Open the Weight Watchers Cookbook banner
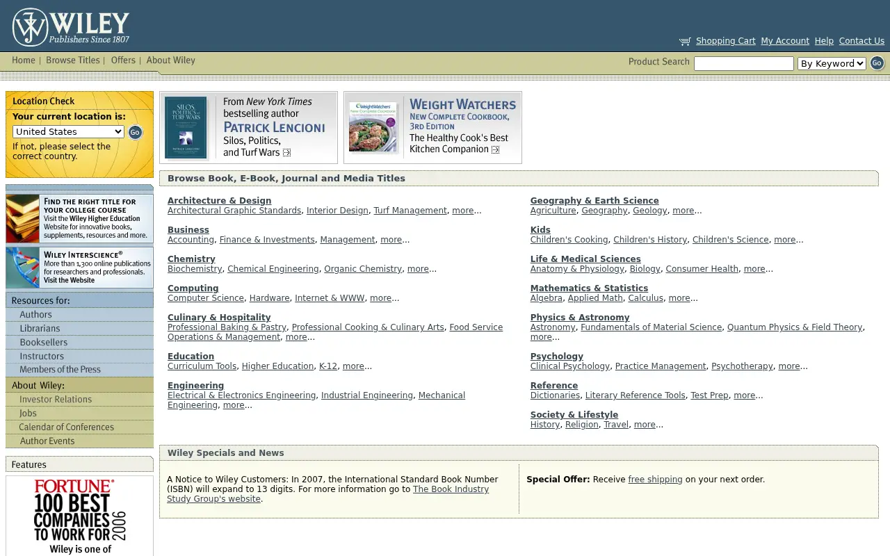The height and width of the screenshot is (556, 890). 432,128
